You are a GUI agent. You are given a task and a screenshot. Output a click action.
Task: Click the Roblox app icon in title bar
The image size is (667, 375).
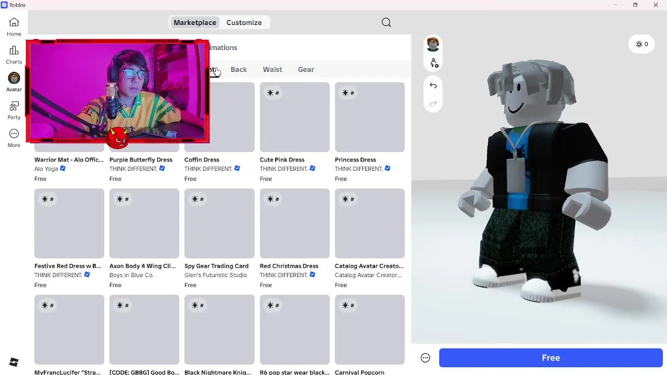coord(4,5)
